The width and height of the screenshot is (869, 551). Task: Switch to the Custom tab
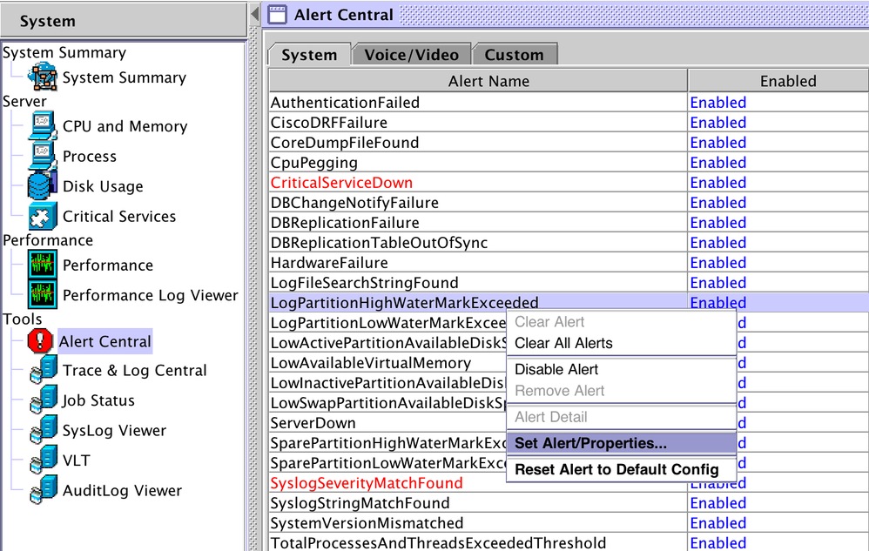coord(514,54)
